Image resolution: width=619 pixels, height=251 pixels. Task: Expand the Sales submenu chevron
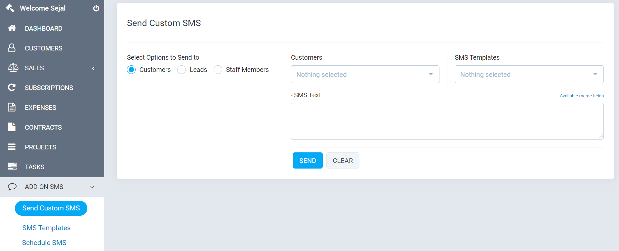tap(93, 68)
